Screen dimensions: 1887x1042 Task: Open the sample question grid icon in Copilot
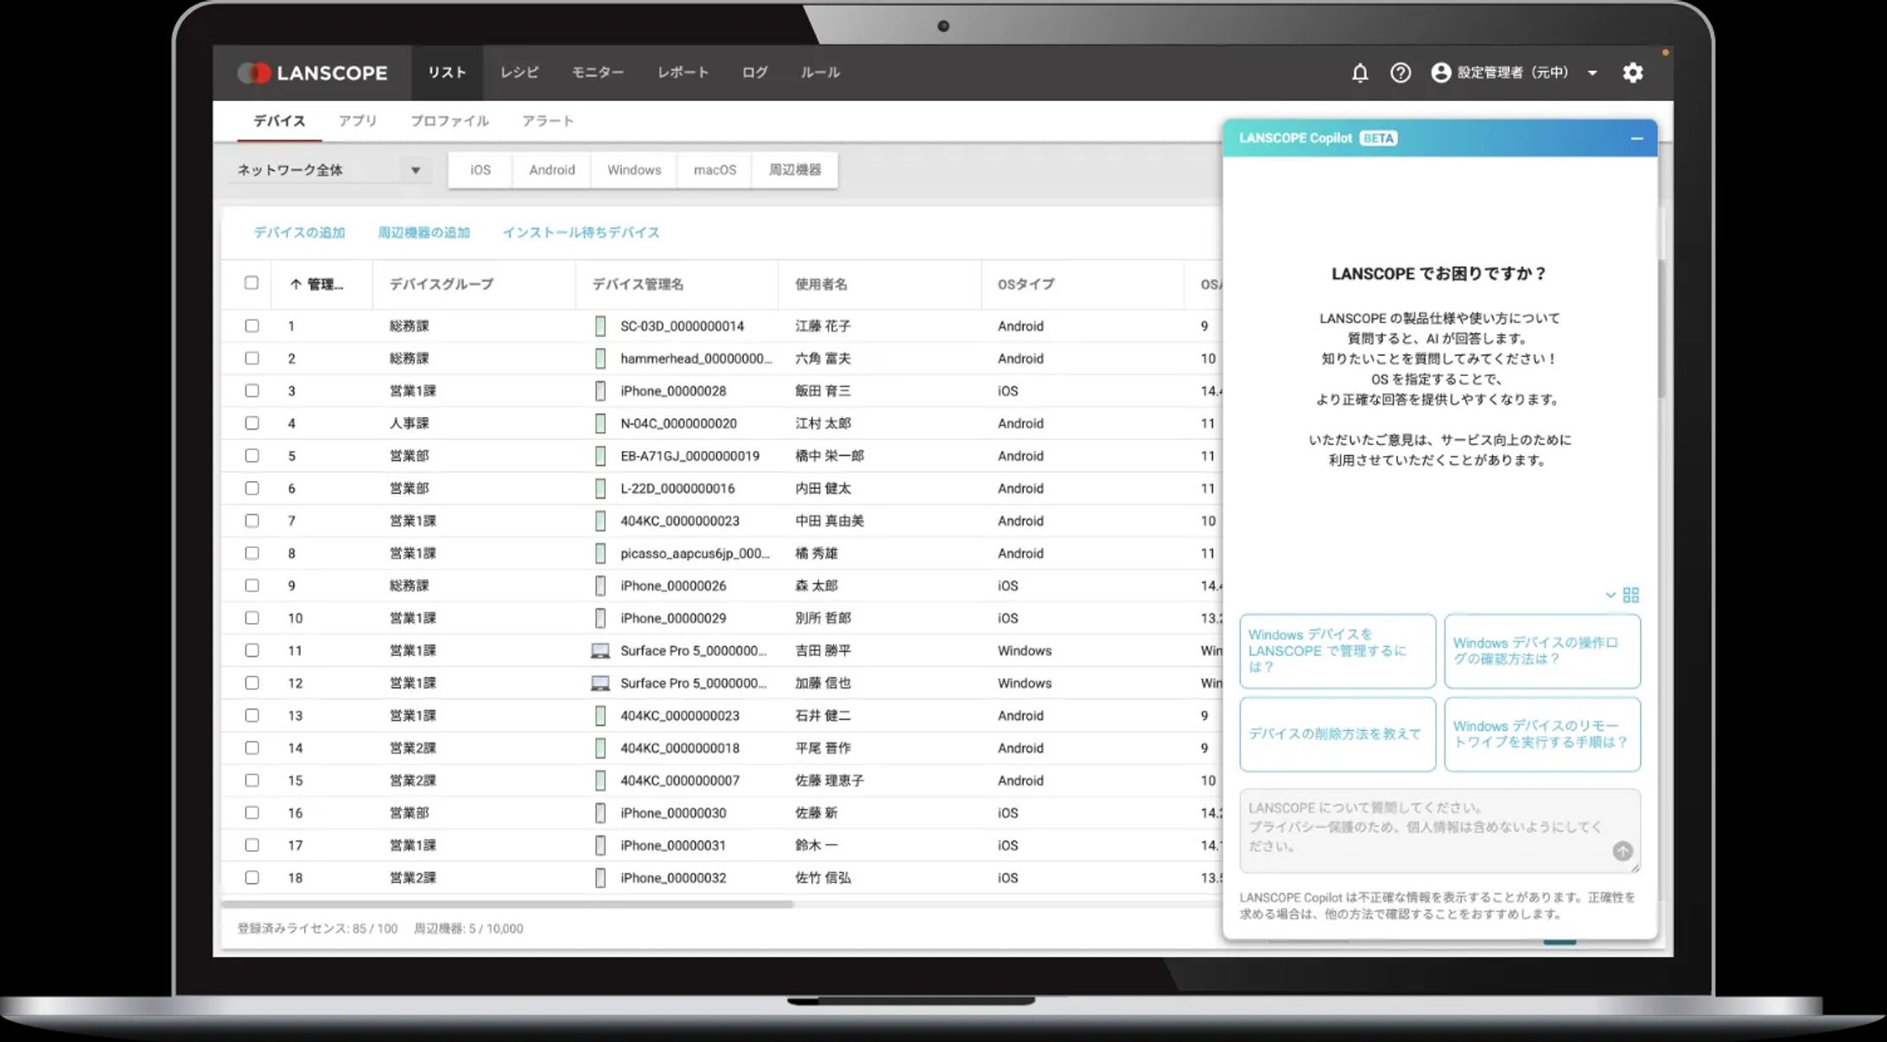click(1632, 594)
